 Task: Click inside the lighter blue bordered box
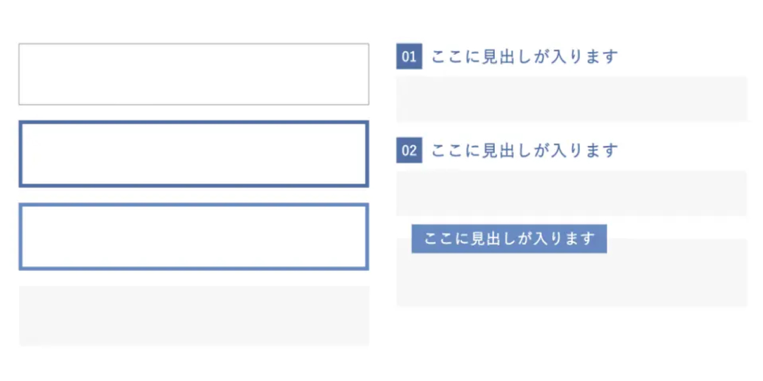tap(194, 236)
